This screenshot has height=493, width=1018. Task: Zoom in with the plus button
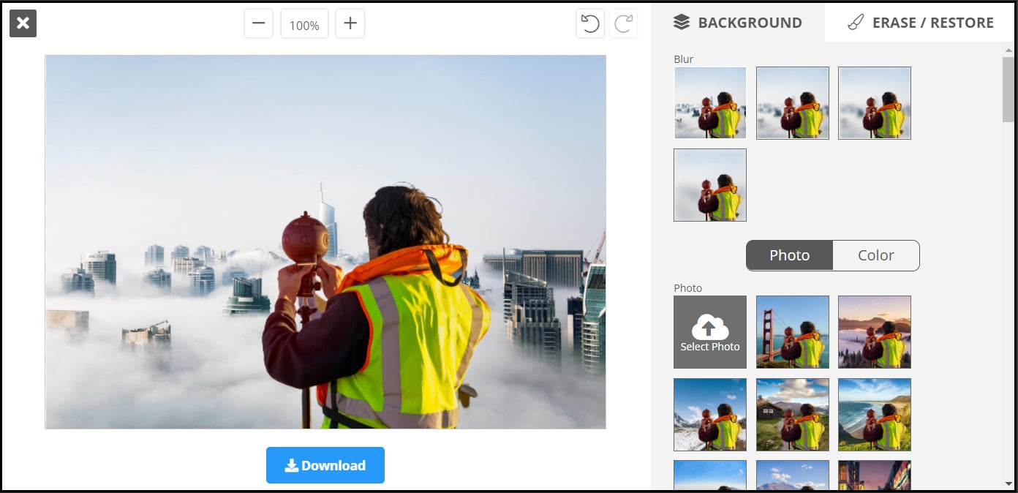pyautogui.click(x=350, y=23)
